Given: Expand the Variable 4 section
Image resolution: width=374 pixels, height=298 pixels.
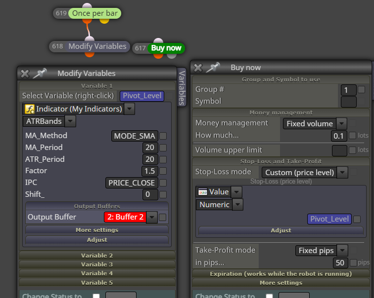Looking at the screenshot, I should tap(97, 273).
